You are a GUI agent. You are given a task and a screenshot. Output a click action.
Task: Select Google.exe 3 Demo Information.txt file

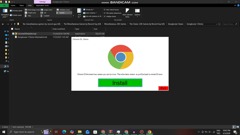coord(32,37)
